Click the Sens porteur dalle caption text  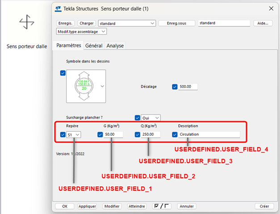[x=27, y=46]
